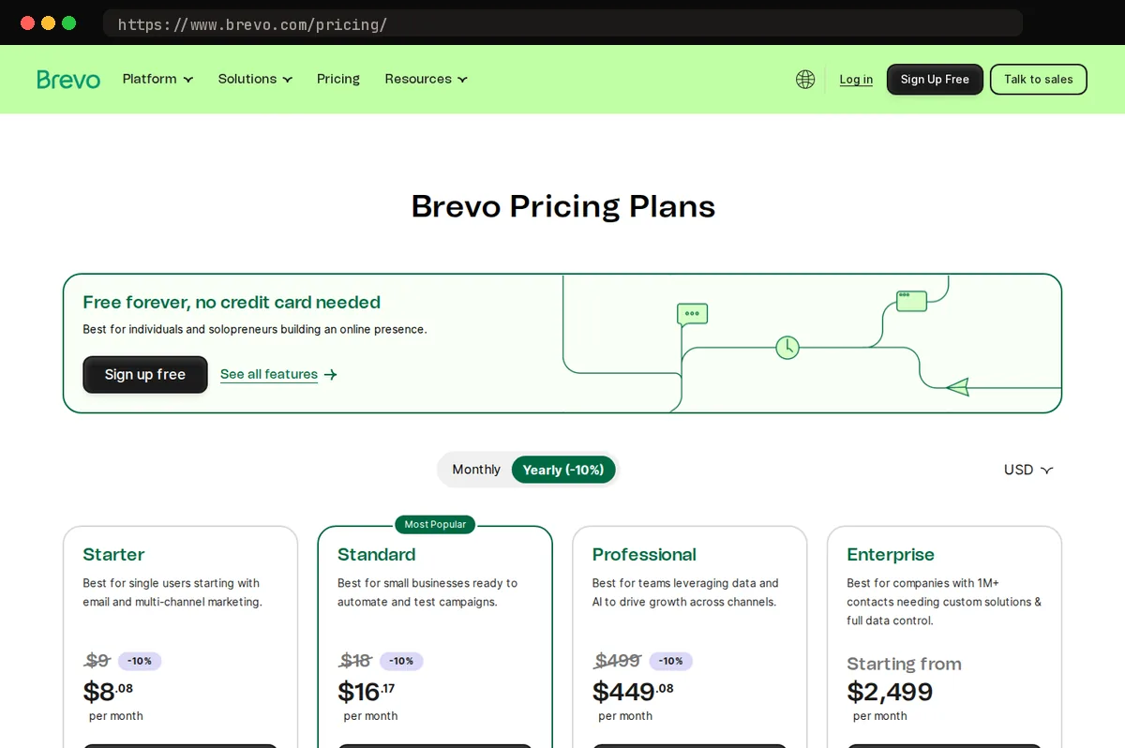This screenshot has height=748, width=1125.
Task: Open the USD currency dropdown
Action: (x=1028, y=470)
